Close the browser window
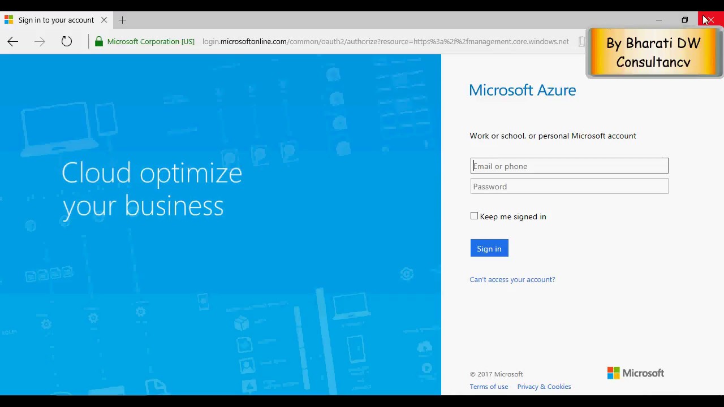This screenshot has height=407, width=724. coord(711,20)
